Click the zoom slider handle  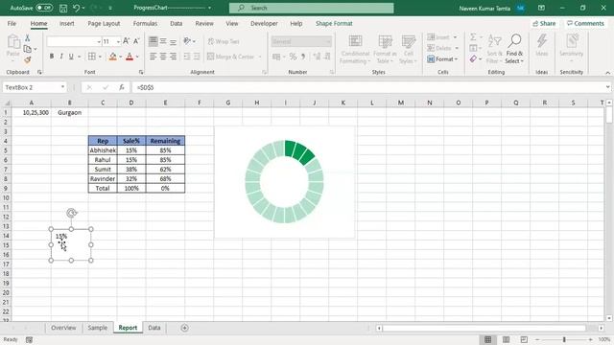(564, 339)
